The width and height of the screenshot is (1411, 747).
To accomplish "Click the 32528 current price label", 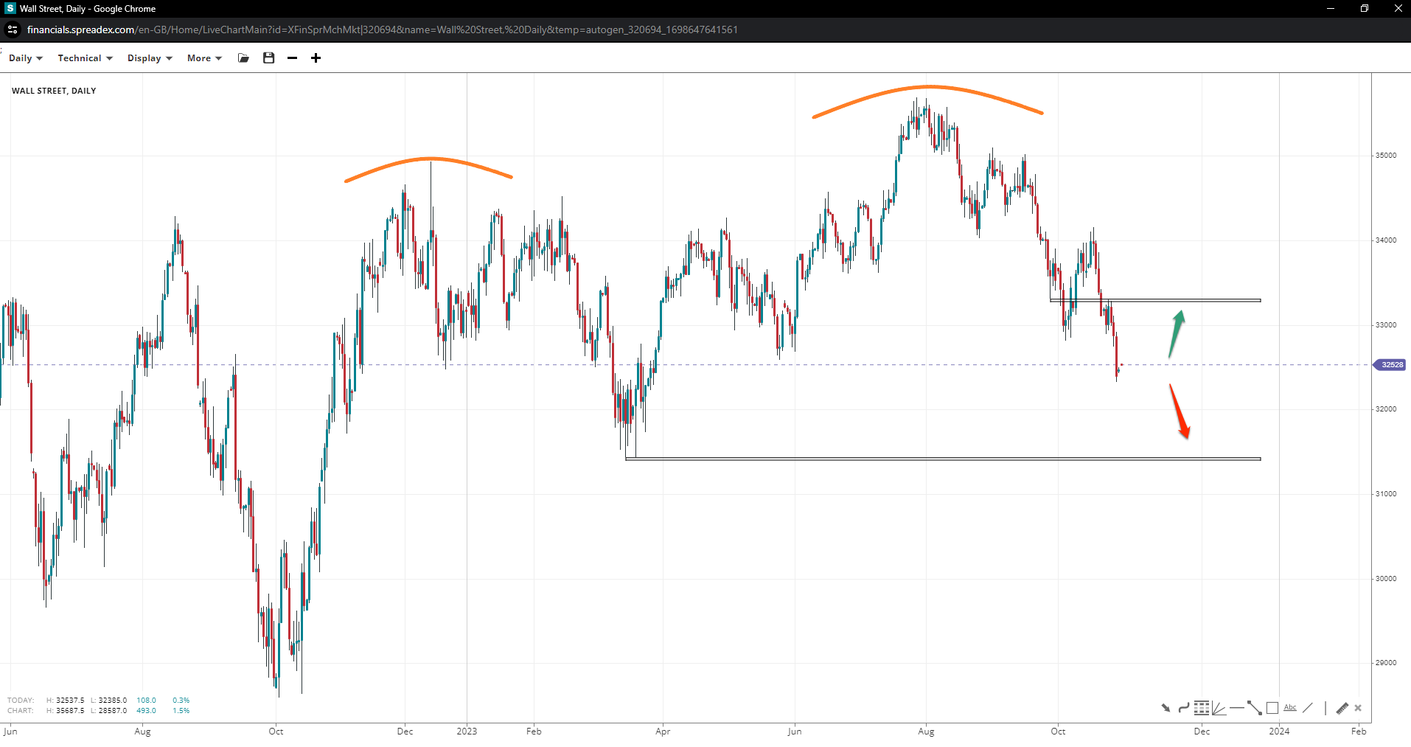I will pyautogui.click(x=1391, y=365).
